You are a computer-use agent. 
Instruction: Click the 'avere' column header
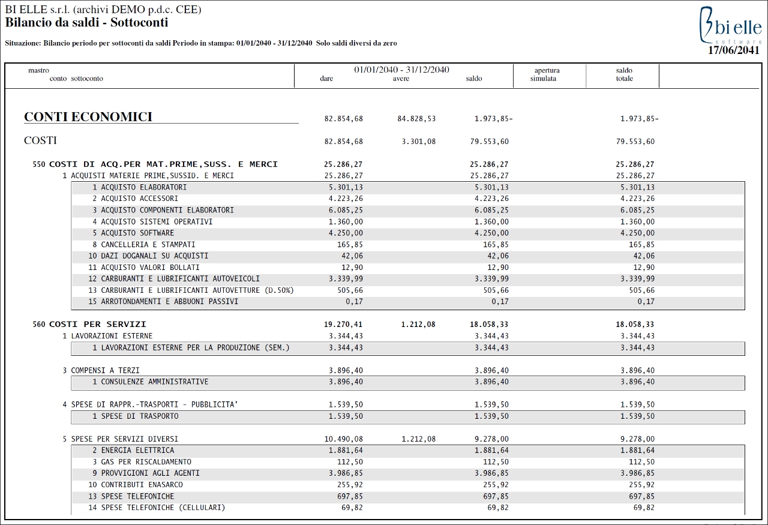click(401, 79)
